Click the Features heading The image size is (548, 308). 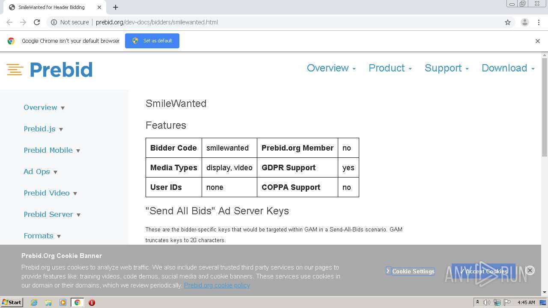click(x=166, y=125)
